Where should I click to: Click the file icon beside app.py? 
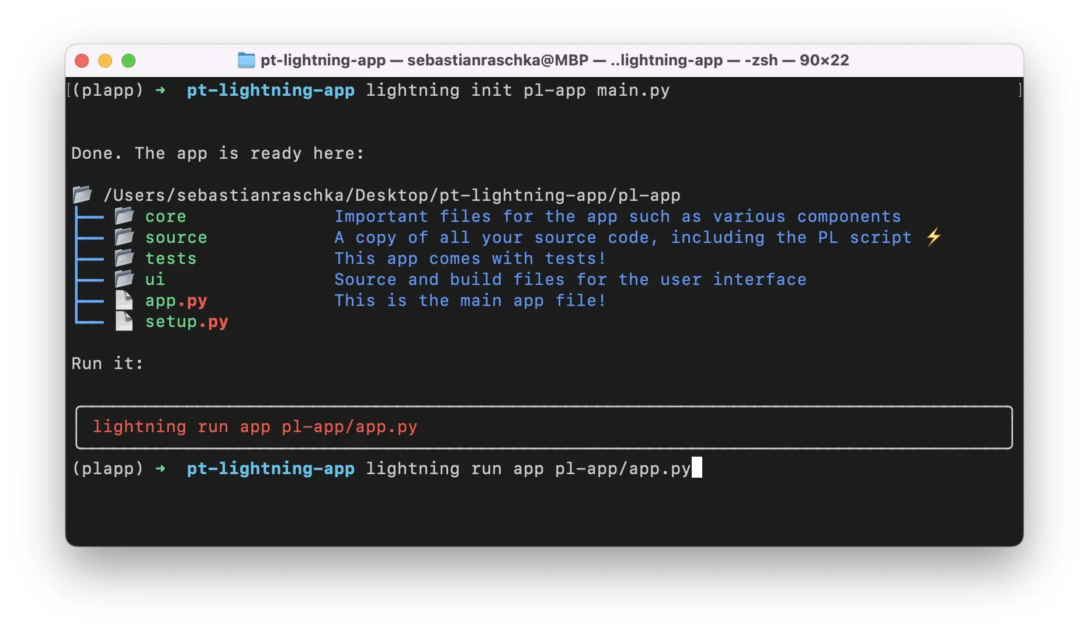[124, 300]
